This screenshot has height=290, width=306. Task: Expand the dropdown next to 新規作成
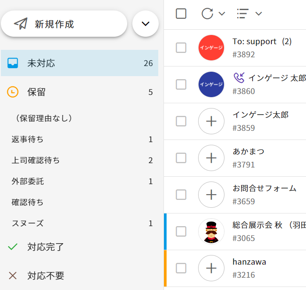146,24
